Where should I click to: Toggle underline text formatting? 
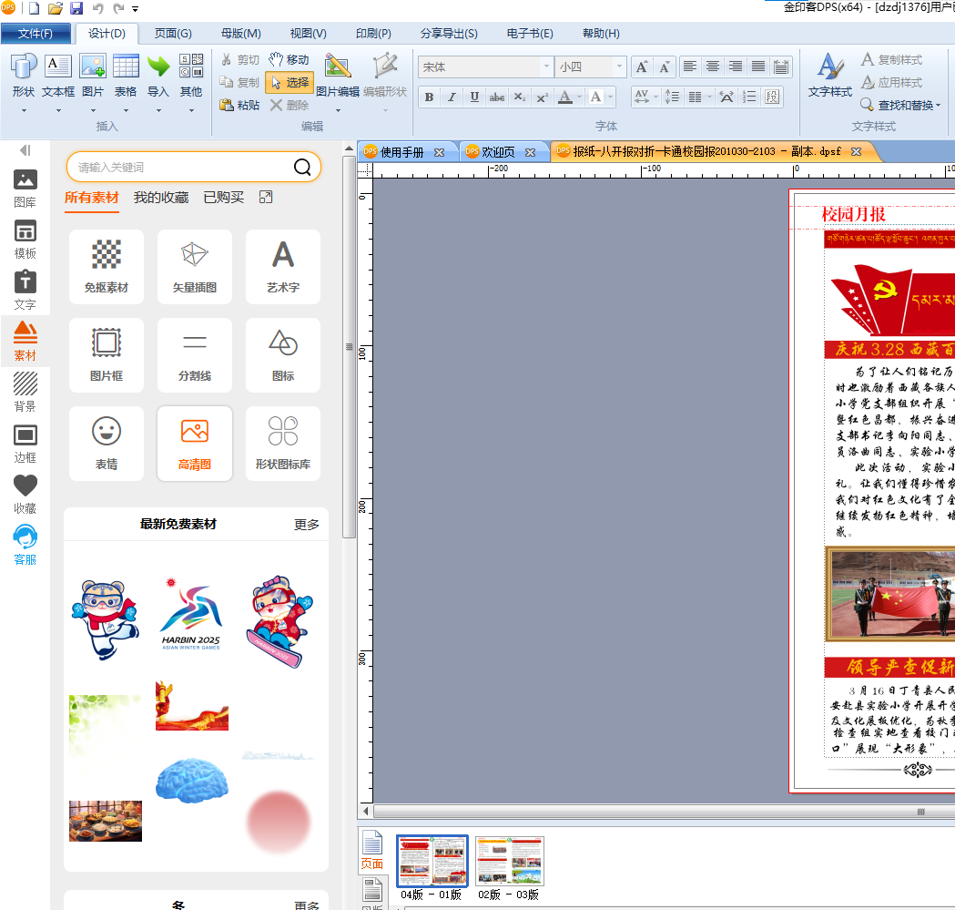[474, 97]
